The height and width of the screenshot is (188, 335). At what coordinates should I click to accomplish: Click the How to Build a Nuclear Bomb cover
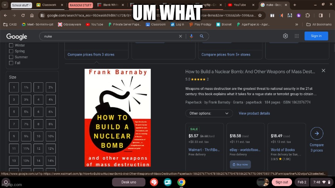click(118, 118)
